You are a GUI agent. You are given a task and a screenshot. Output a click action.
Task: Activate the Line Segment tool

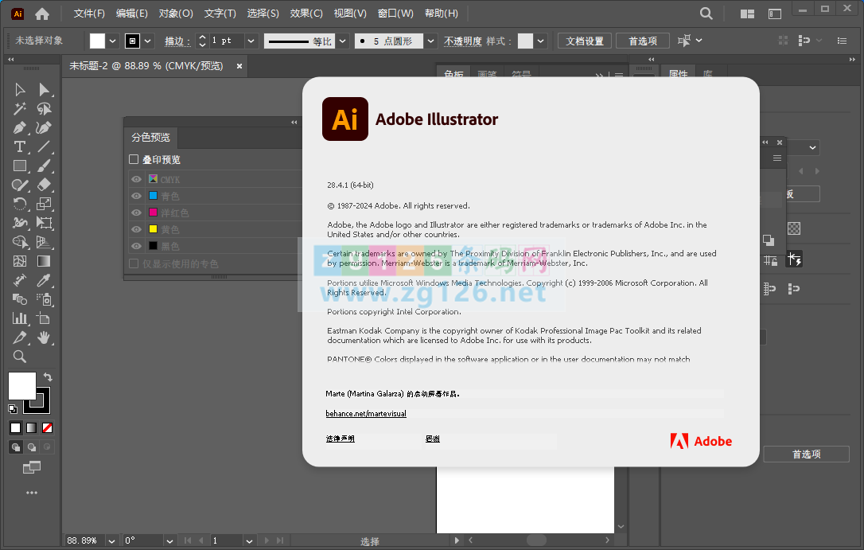(44, 146)
